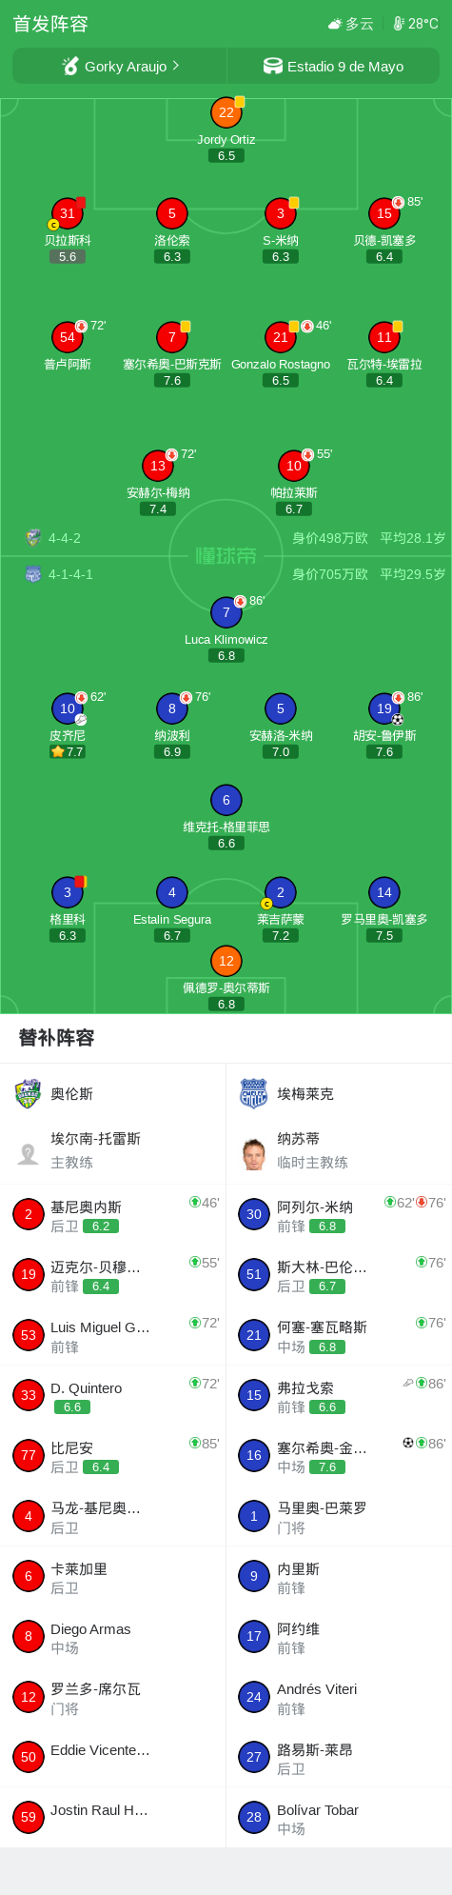Select player number 7 塞尔希奥-巴斯克斯

[x=172, y=337]
